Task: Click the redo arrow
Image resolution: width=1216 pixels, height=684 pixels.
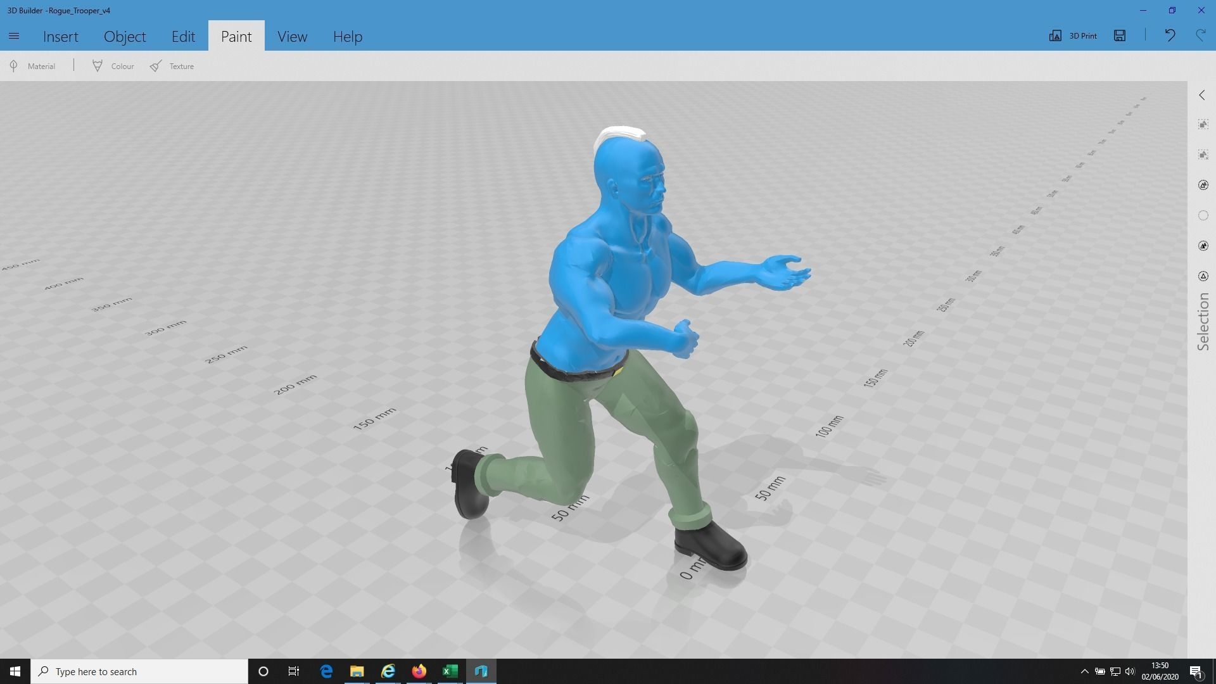Action: [x=1200, y=35]
